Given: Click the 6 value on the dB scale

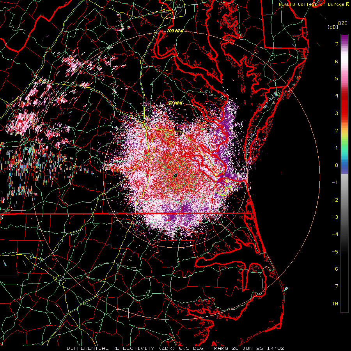Looking at the screenshot, I should pyautogui.click(x=337, y=61).
